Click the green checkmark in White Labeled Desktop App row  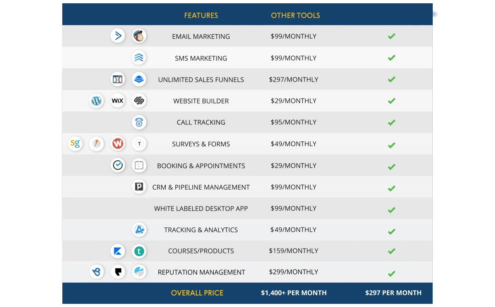tap(391, 210)
